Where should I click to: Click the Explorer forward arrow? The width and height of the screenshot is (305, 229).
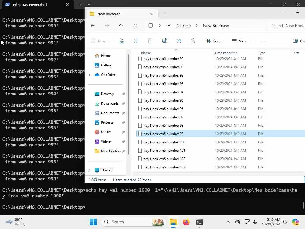point(107,26)
